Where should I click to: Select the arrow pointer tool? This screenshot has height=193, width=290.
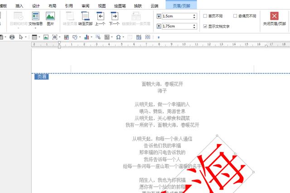tap(21, 37)
